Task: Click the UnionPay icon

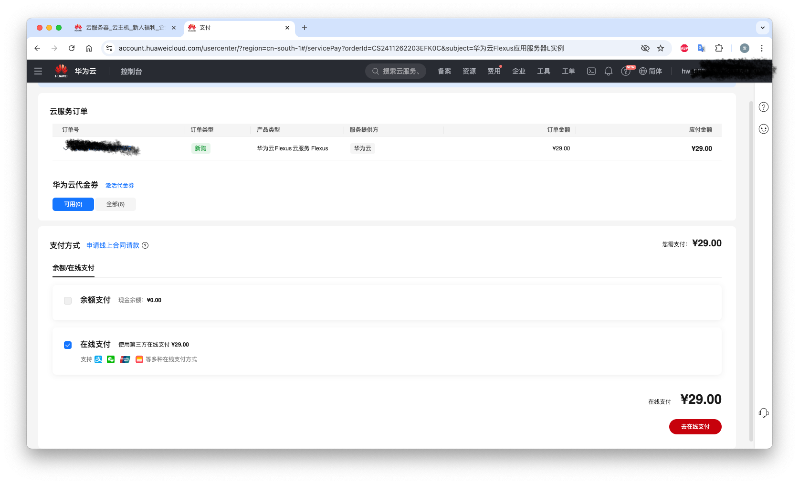Action: pyautogui.click(x=125, y=359)
